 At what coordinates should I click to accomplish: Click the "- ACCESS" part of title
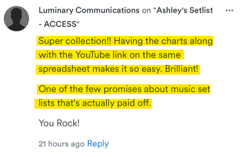click(x=59, y=24)
